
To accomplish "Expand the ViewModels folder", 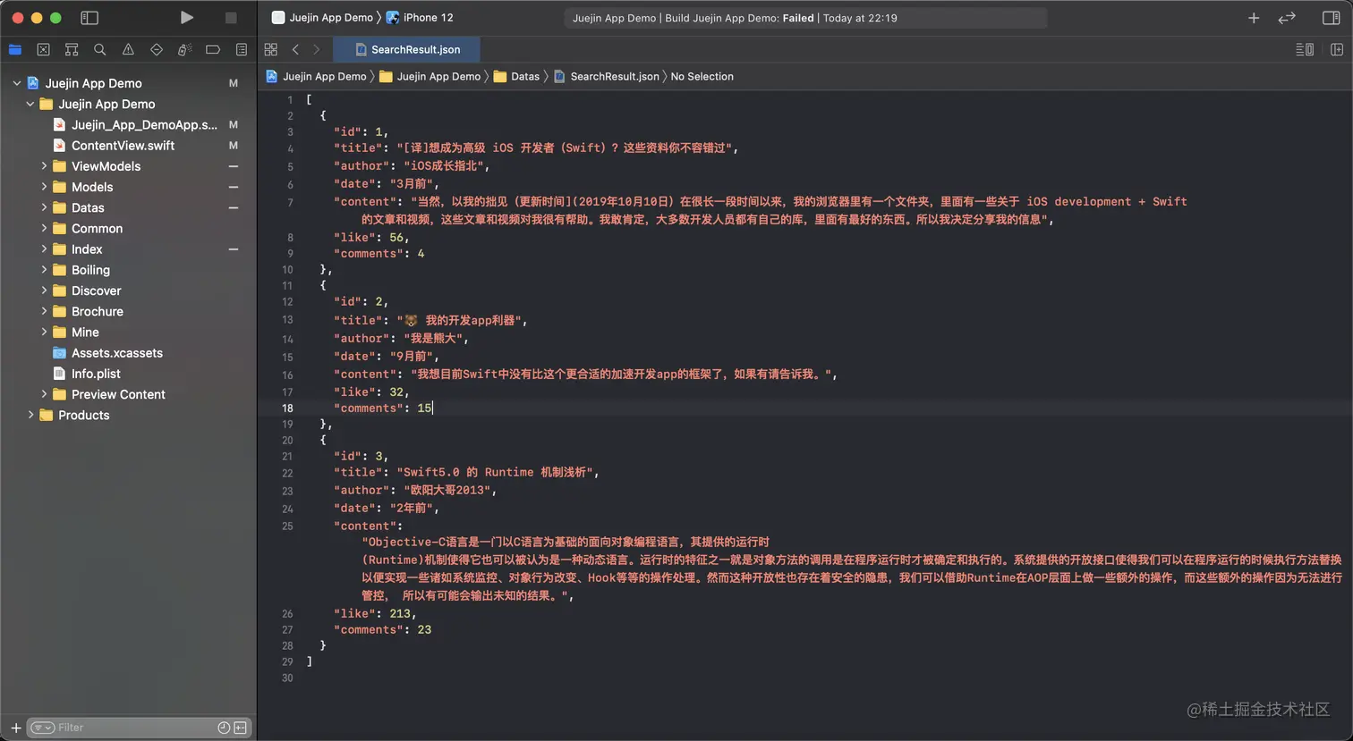I will click(44, 166).
